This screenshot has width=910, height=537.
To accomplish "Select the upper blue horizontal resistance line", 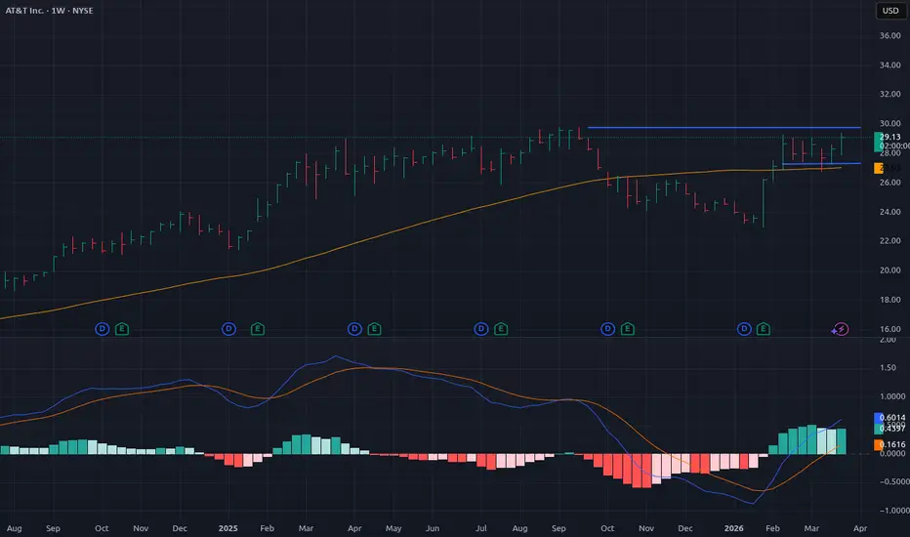I will [724, 127].
